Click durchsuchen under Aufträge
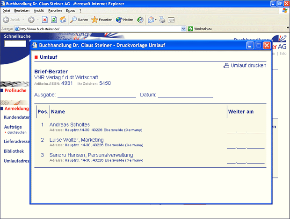Viewport: 290px width, 219px height. click(x=17, y=132)
